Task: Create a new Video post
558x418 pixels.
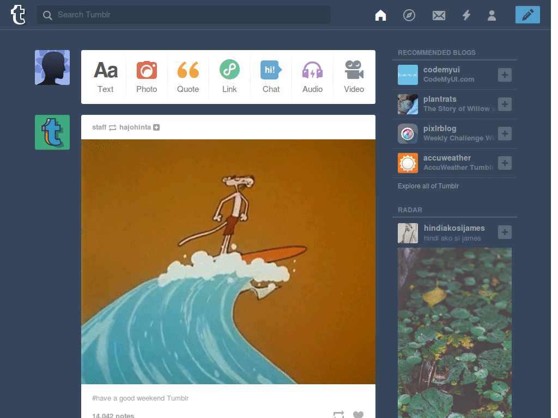Action: click(x=354, y=77)
